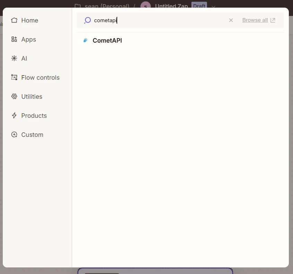This screenshot has height=274, width=293.
Task: Click the Apps grid icon
Action: point(14,39)
